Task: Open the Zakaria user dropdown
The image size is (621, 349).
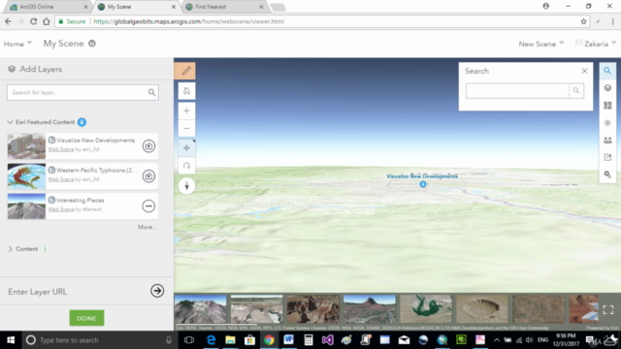Action: [x=596, y=44]
